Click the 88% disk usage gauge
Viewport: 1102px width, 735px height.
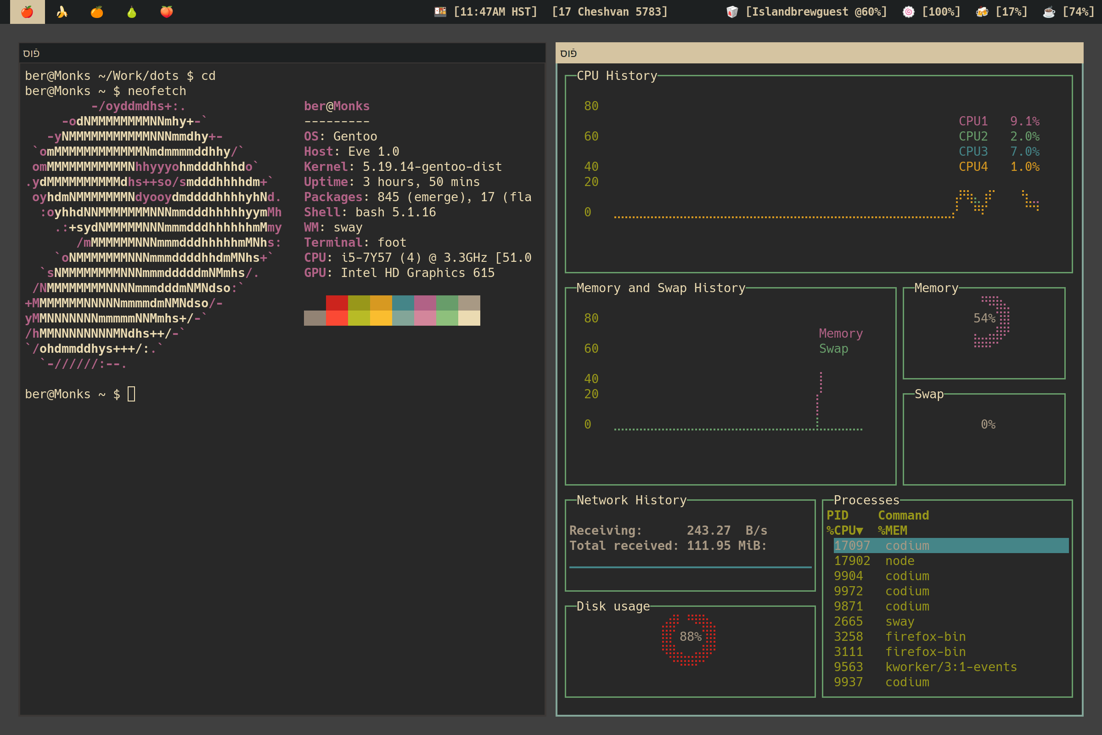[x=689, y=639]
